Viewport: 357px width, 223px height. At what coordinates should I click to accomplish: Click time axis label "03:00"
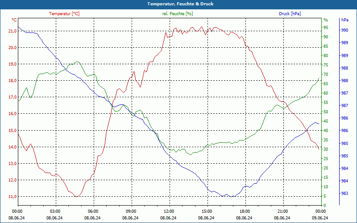click(x=54, y=211)
